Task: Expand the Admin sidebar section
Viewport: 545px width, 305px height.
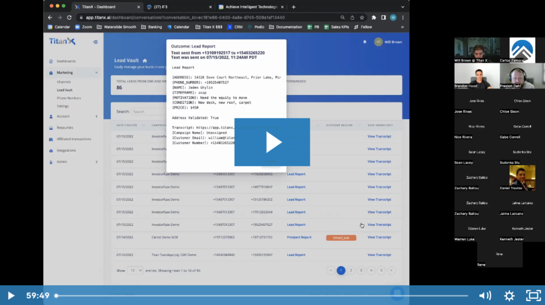Action: (73, 162)
